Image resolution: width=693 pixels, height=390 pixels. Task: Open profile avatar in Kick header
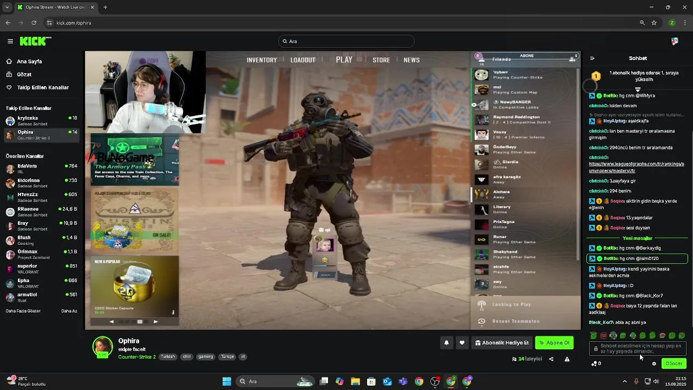[675, 41]
